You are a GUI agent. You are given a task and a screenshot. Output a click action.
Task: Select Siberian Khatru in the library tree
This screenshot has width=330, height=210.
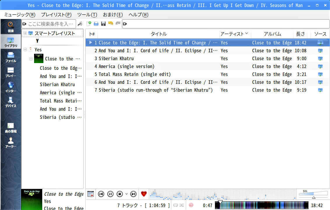(x=57, y=84)
